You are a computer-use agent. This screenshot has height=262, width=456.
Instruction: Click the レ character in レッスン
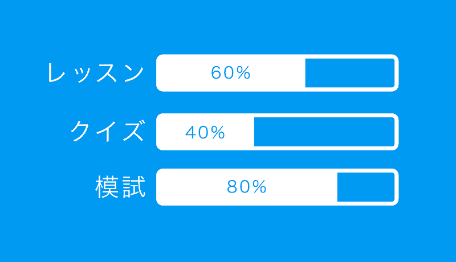(x=56, y=73)
